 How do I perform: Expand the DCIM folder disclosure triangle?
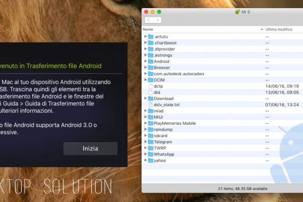click(x=145, y=80)
